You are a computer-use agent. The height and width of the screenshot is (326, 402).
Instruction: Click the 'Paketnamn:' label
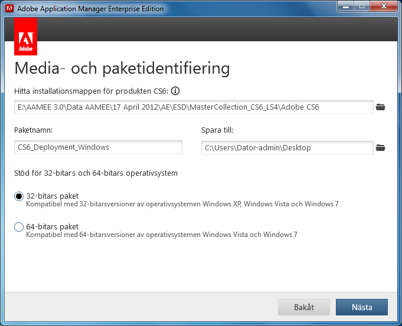pyautogui.click(x=33, y=130)
